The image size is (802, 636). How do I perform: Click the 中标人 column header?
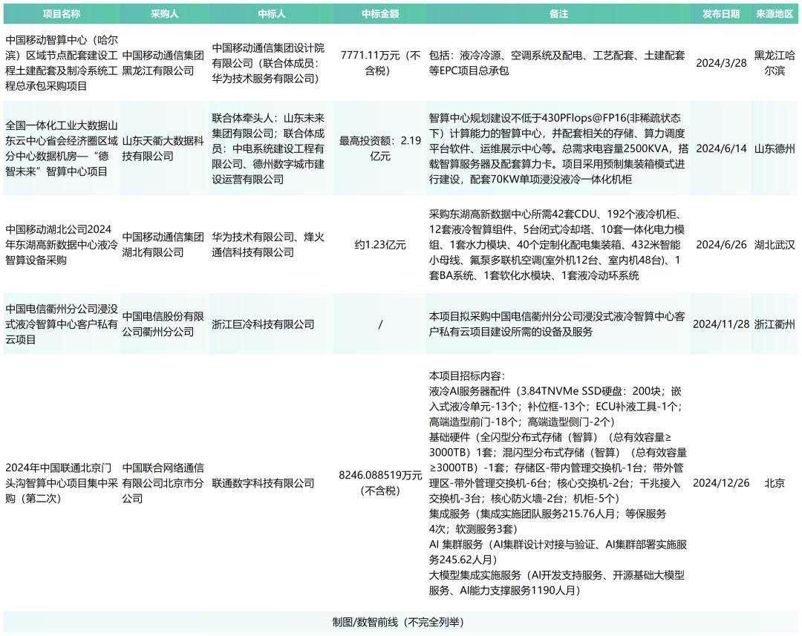tap(272, 14)
